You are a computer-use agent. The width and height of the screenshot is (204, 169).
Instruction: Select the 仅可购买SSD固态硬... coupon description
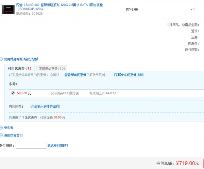point(66,93)
